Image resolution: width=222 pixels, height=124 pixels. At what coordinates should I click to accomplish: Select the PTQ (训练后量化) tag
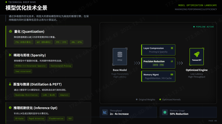(24, 42)
